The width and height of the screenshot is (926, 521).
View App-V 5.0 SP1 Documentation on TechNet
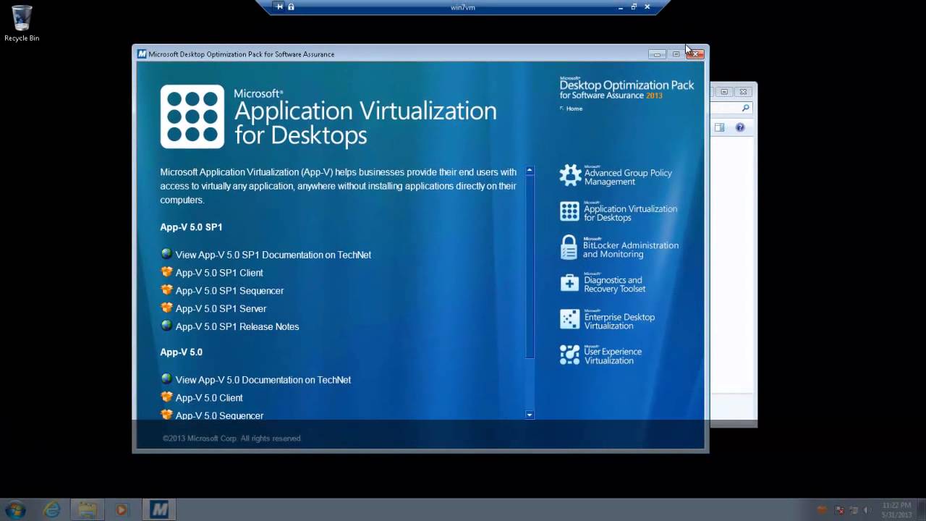pos(273,255)
